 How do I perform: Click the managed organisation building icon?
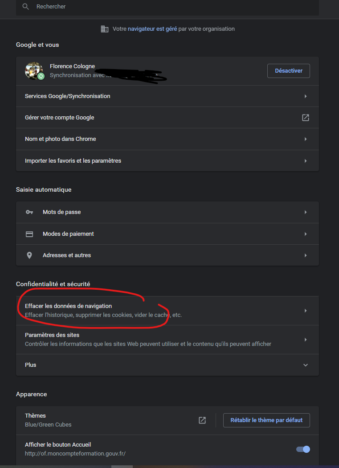pyautogui.click(x=105, y=29)
